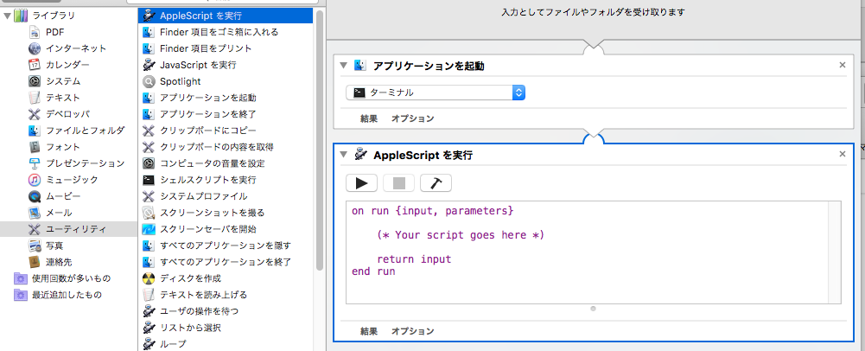Select すべてのアプリケーションを隠す action
The height and width of the screenshot is (351, 865).
226,245
